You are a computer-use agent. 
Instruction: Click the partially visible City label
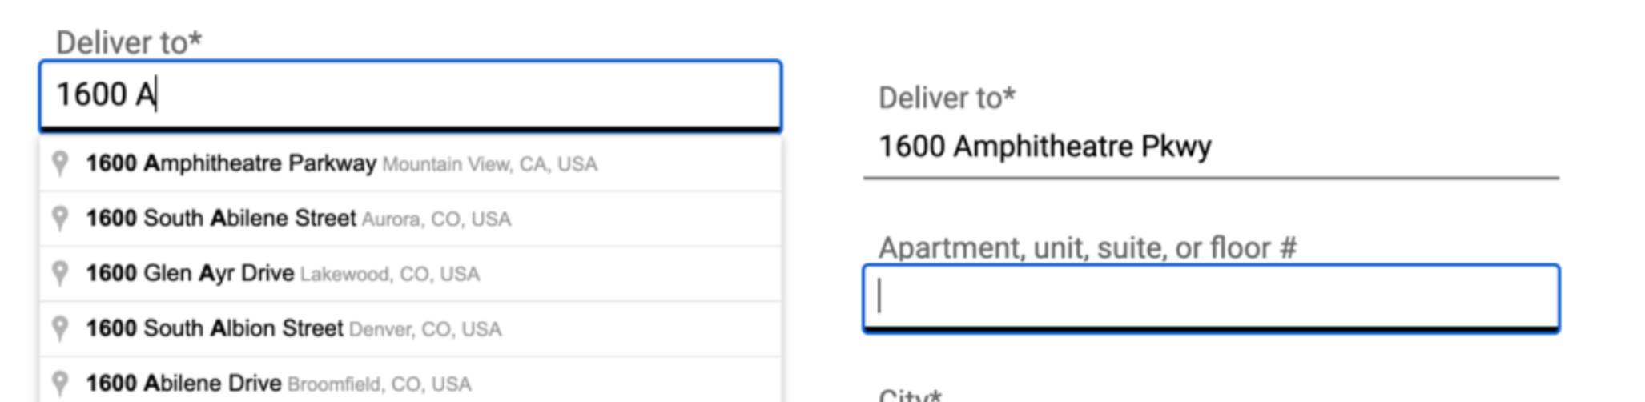pyautogui.click(x=910, y=396)
